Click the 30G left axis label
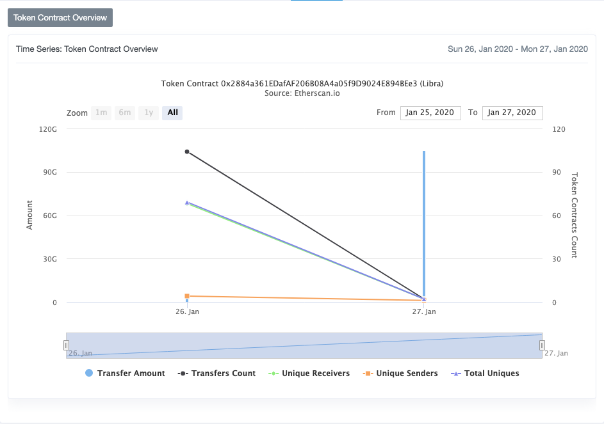 pos(50,259)
